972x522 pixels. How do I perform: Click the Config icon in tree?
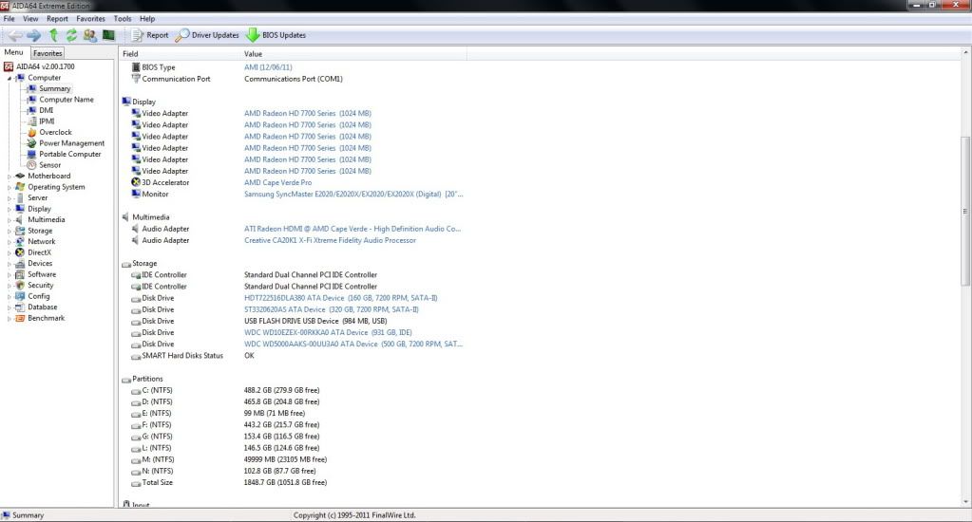click(20, 296)
